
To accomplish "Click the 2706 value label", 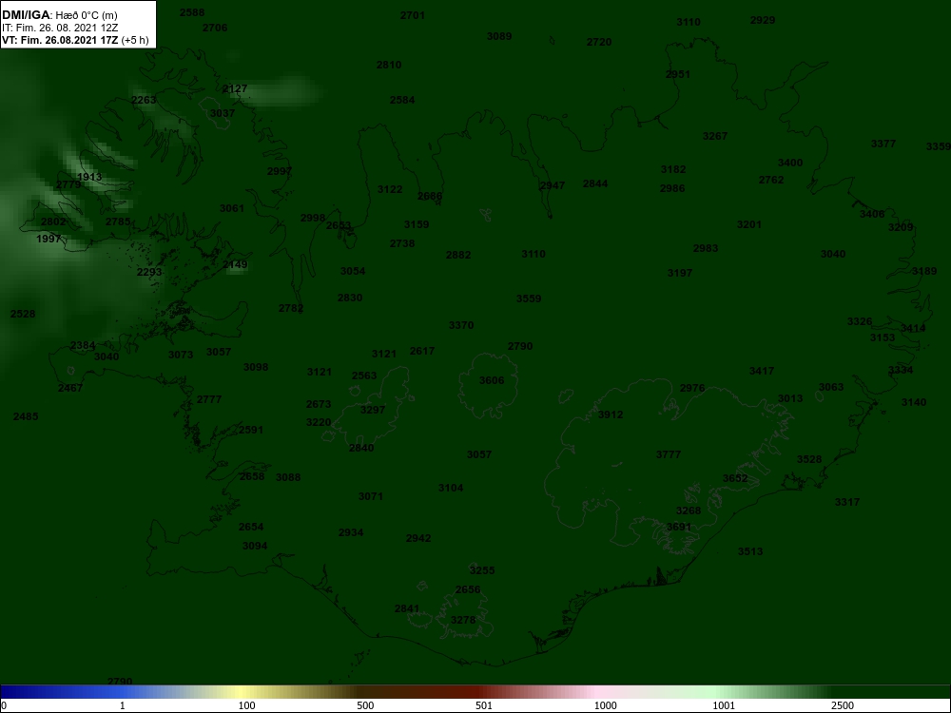I will tap(215, 28).
